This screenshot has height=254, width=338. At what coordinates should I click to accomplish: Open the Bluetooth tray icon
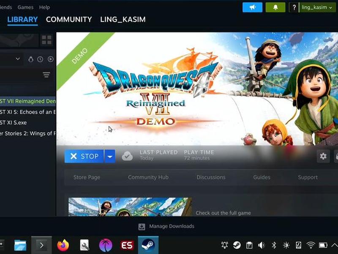[x=274, y=245]
